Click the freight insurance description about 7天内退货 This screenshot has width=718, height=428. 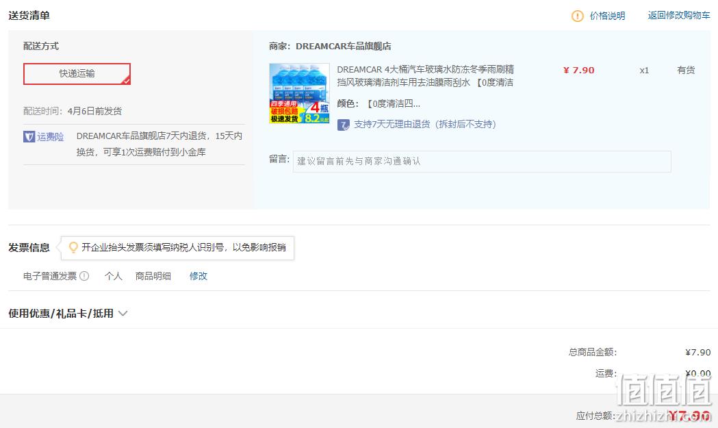coord(159,144)
